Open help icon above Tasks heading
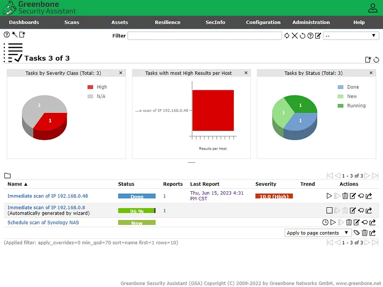Image resolution: width=383 pixels, height=287 pixels. (x=7, y=35)
